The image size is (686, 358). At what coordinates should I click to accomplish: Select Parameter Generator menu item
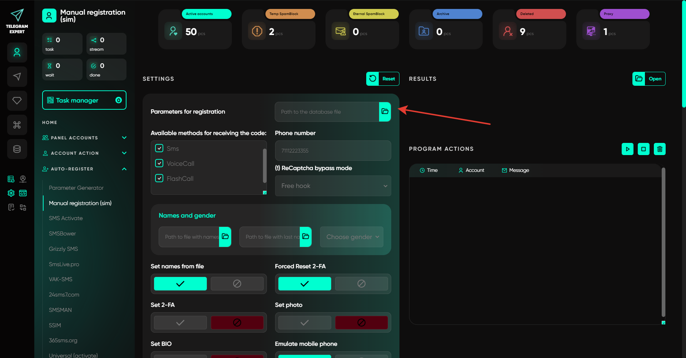tap(76, 188)
